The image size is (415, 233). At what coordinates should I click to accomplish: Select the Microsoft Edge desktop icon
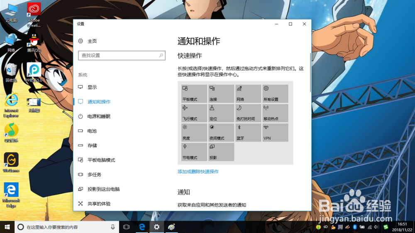(11, 195)
